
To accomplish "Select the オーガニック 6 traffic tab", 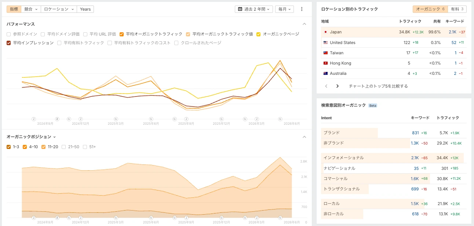I will pyautogui.click(x=430, y=9).
